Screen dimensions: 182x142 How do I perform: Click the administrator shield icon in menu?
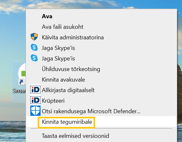(x=34, y=37)
